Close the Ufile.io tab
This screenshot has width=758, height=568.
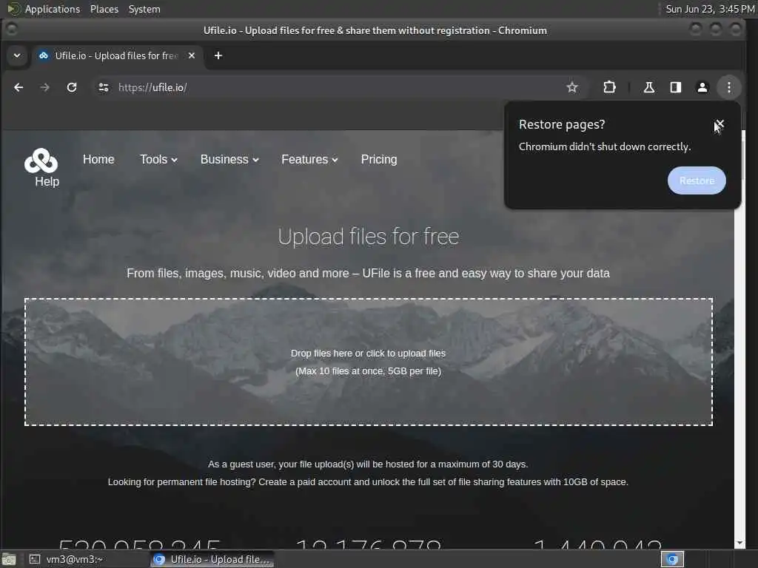192,55
